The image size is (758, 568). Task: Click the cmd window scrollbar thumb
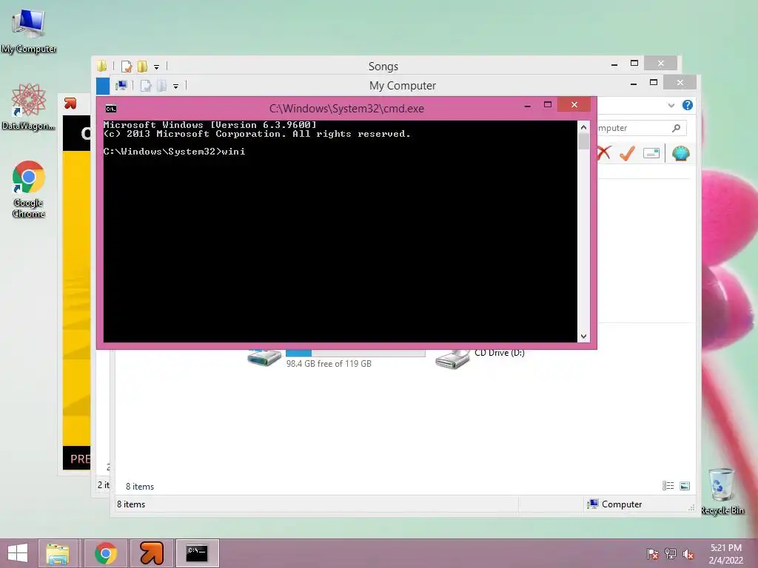coord(583,141)
